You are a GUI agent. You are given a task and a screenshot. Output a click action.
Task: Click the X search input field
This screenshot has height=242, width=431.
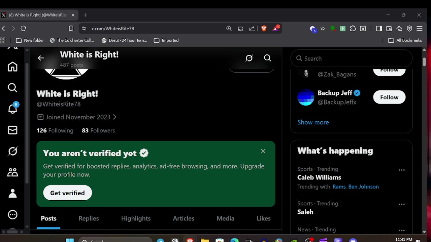(x=351, y=58)
